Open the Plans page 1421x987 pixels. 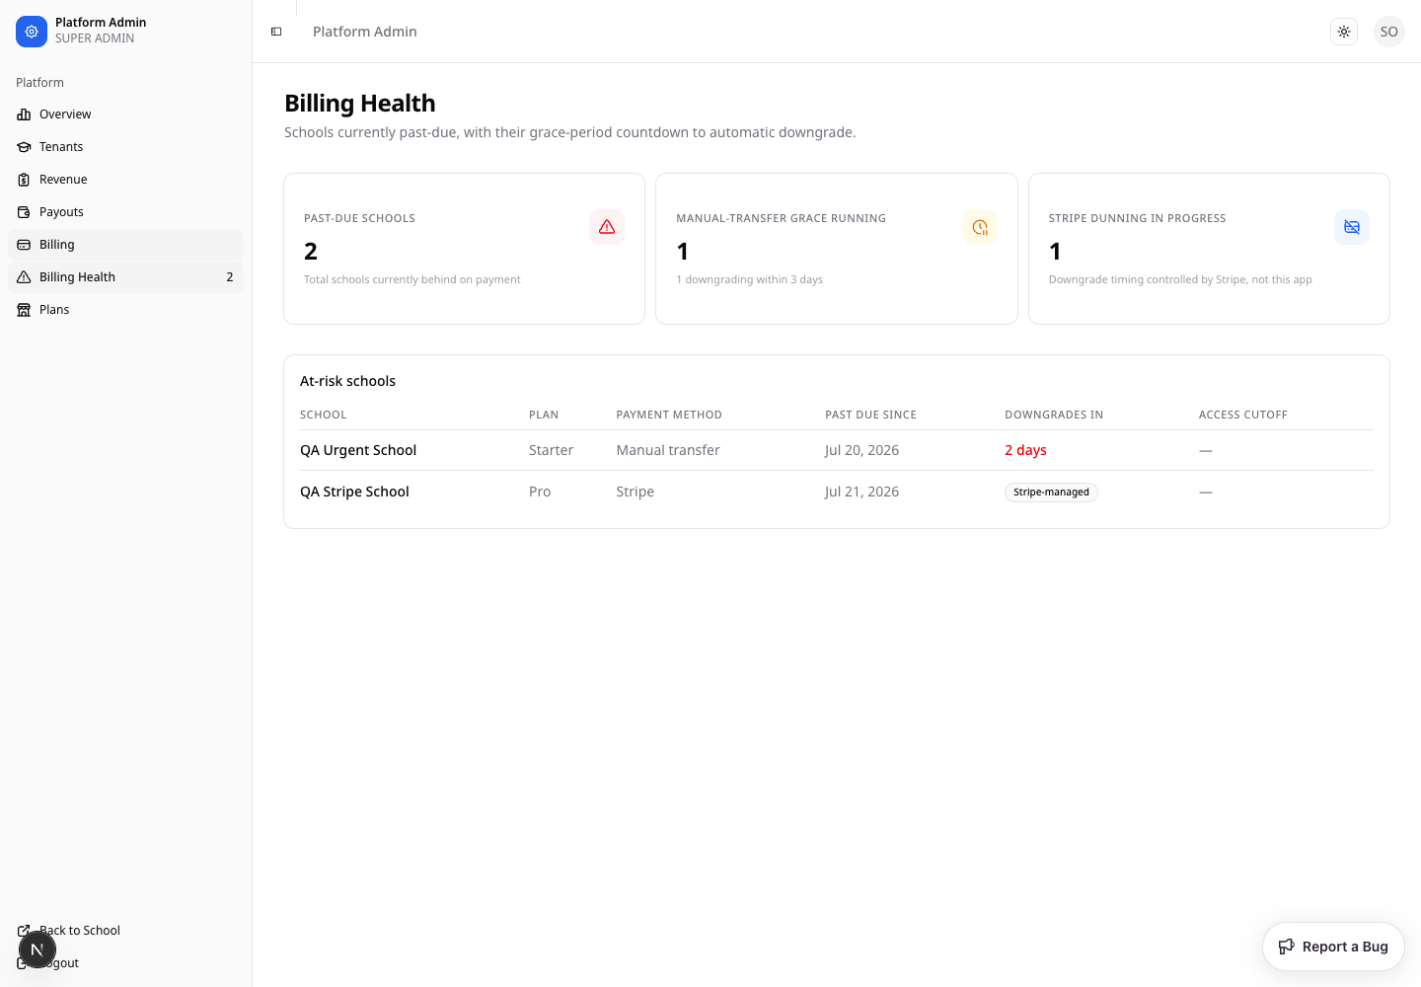125,310
